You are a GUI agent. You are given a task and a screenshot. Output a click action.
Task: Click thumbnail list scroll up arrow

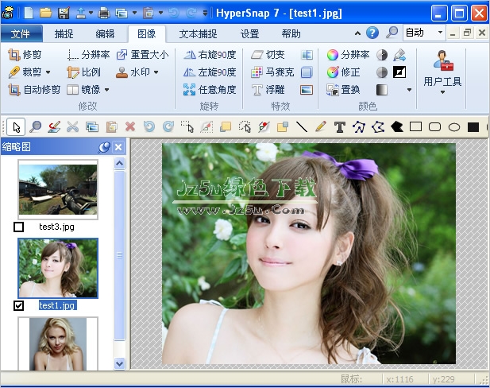tap(119, 163)
